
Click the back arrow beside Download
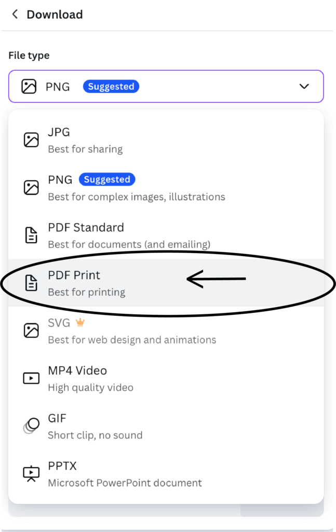[x=15, y=14]
